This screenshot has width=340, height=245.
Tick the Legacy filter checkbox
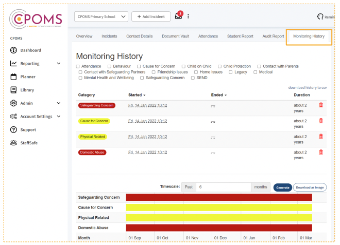click(x=231, y=72)
